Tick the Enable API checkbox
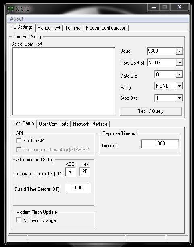The height and width of the screenshot is (247, 194). pos(19,140)
